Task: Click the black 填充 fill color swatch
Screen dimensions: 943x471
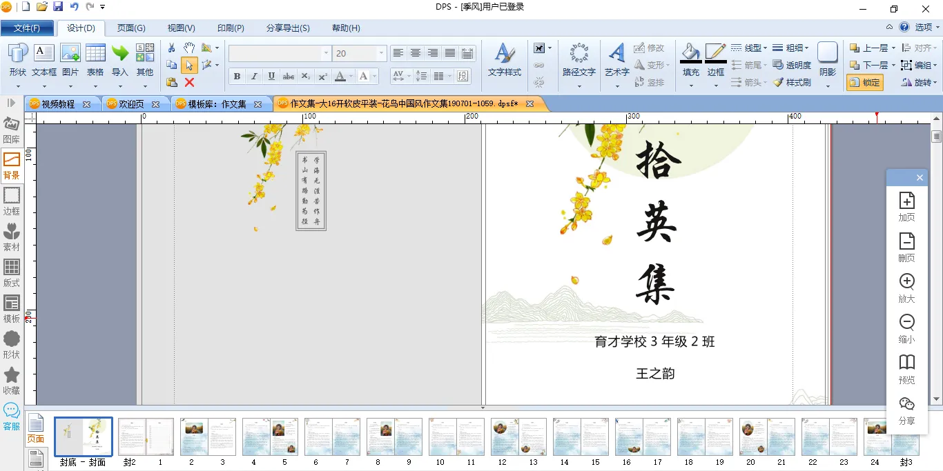Action: [690, 62]
